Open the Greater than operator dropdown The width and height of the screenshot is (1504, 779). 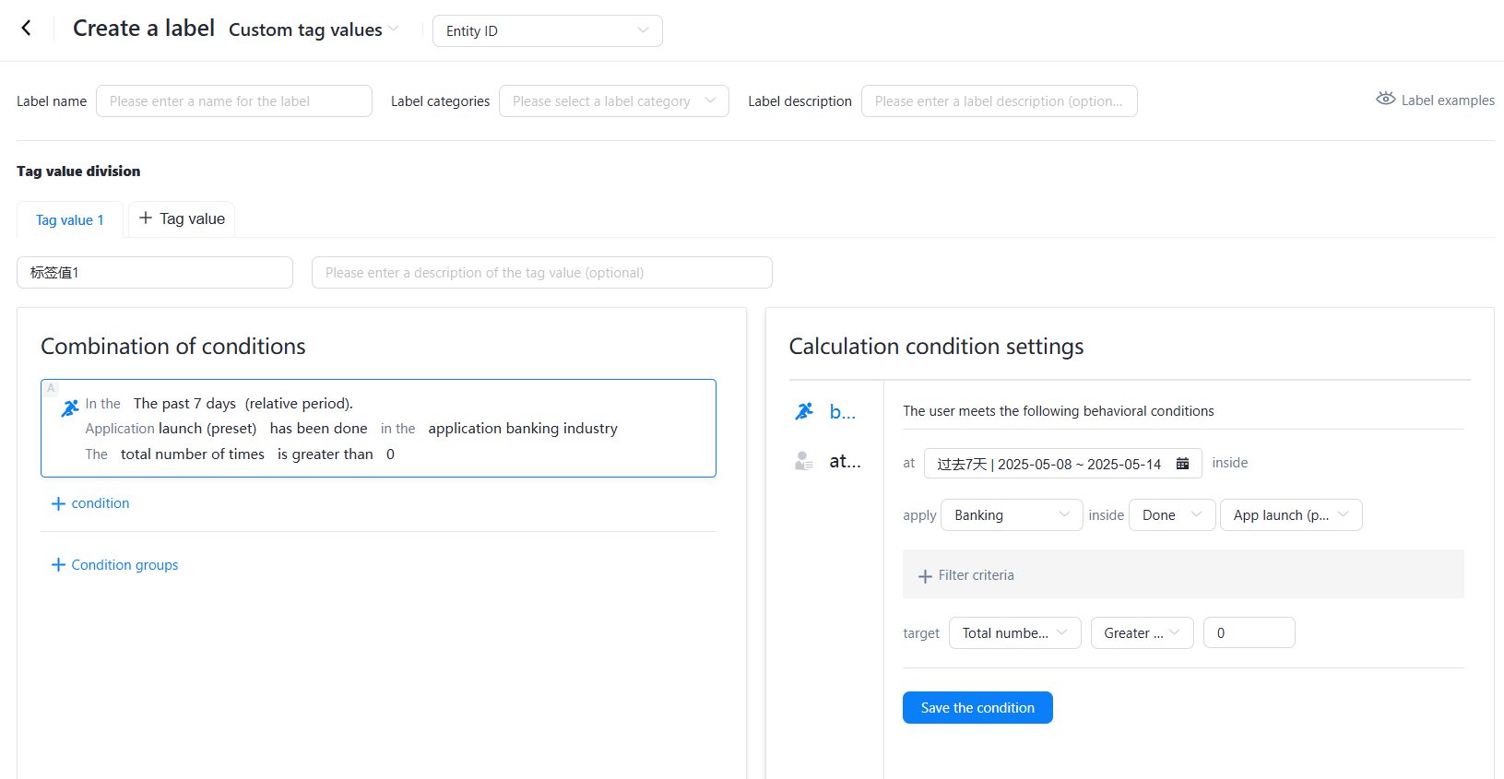pos(1142,633)
